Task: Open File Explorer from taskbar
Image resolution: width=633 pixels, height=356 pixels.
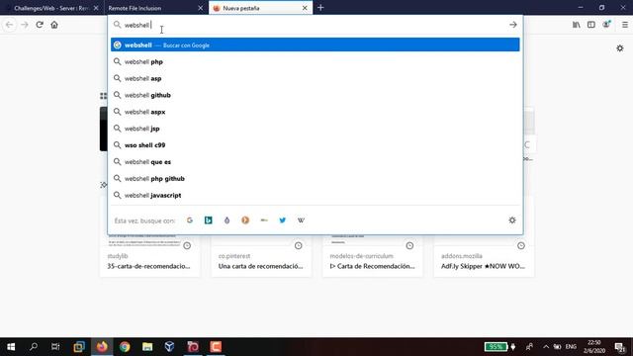Action: (147, 347)
